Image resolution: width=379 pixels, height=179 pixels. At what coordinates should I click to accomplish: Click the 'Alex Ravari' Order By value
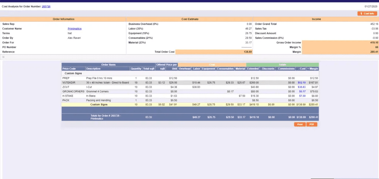pos(74,38)
